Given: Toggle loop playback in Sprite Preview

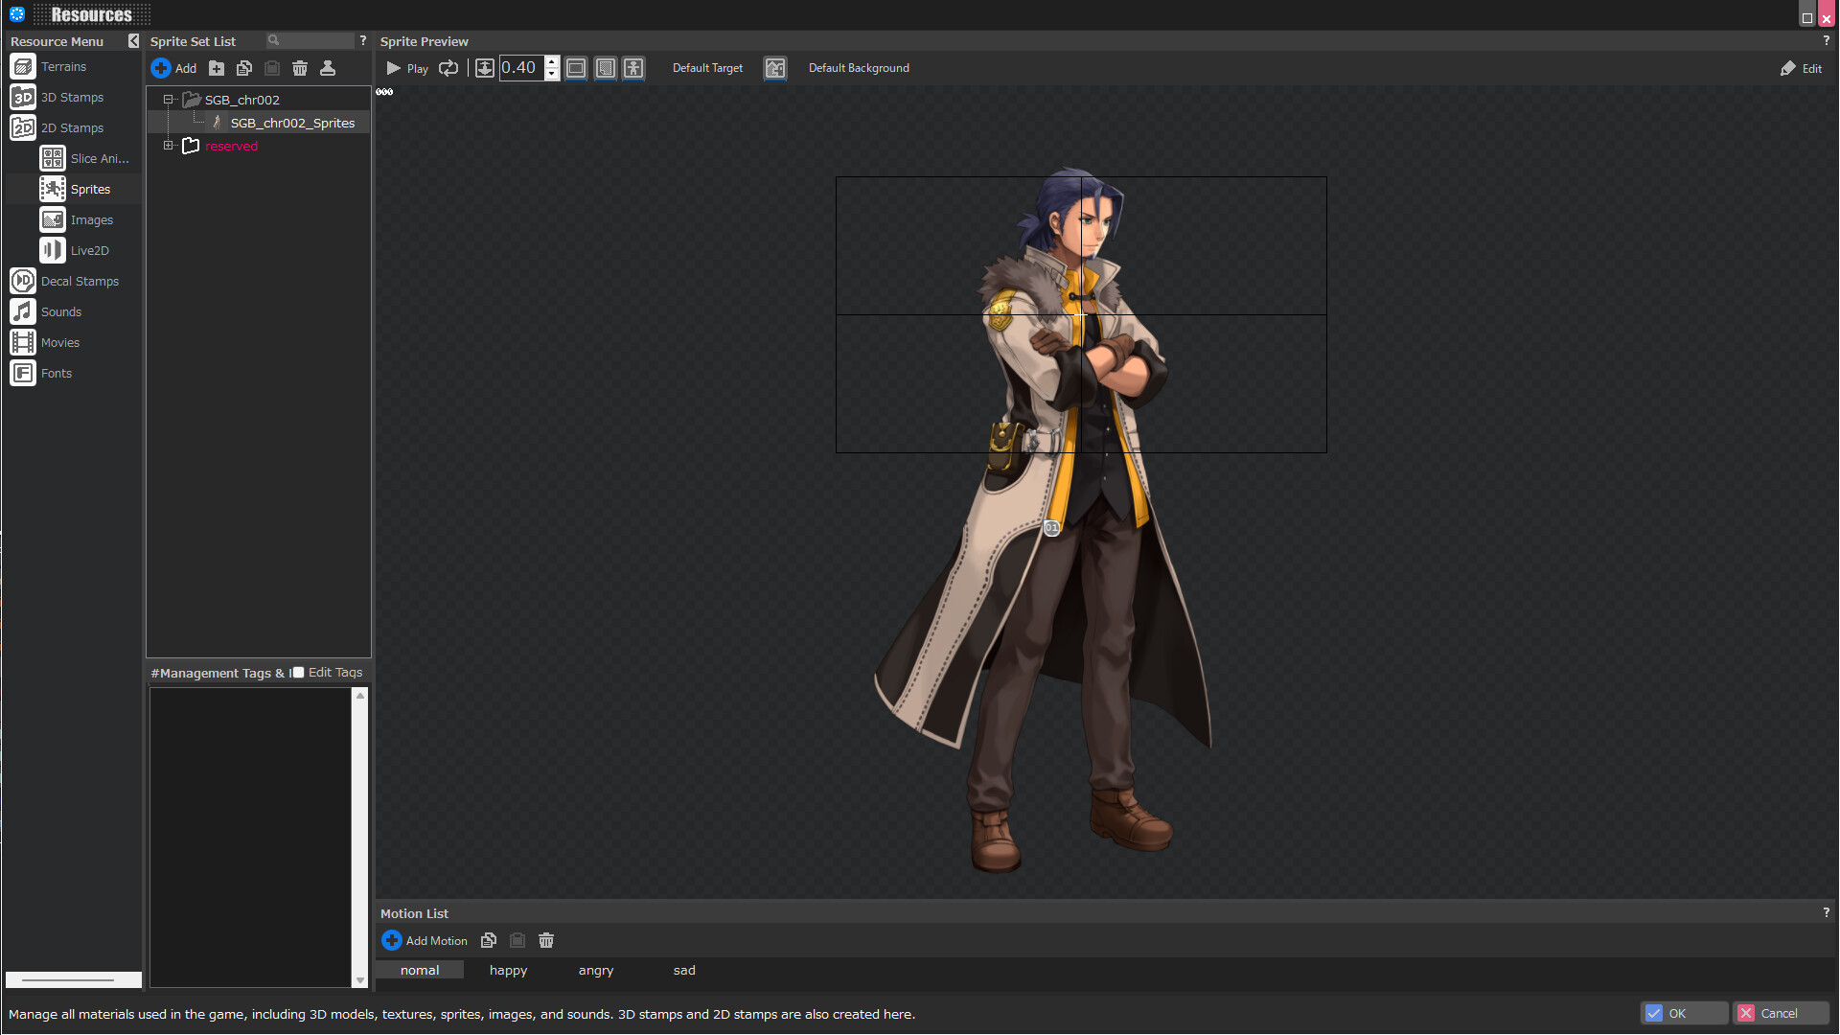Looking at the screenshot, I should [448, 68].
